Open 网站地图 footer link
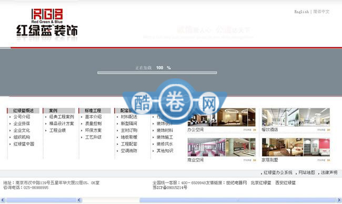342x204 pixels. [307, 172]
